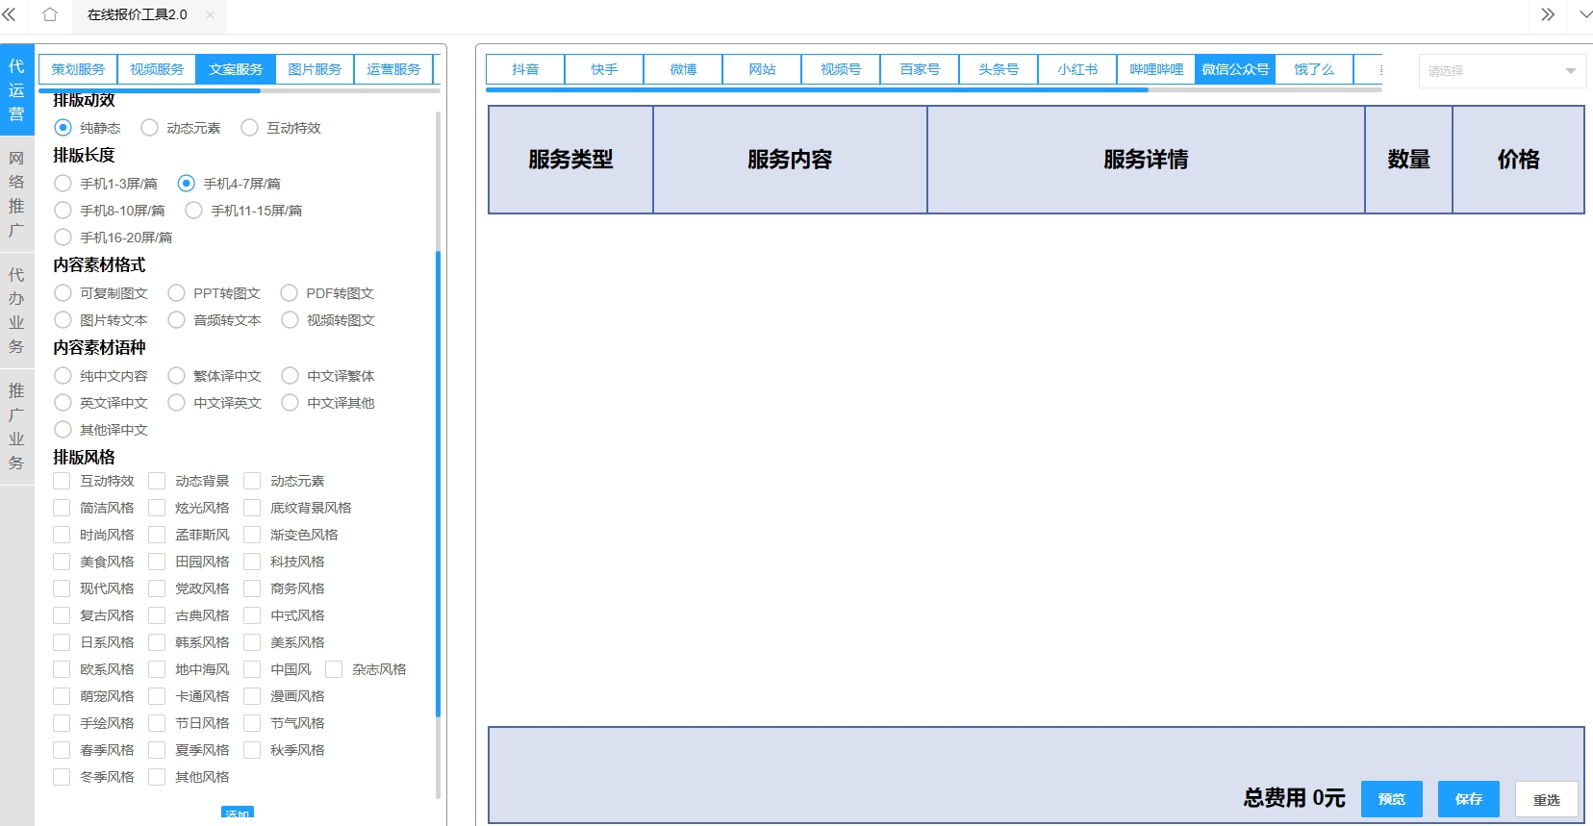Open the 请选择 dropdown
This screenshot has width=1593, height=826.
[x=1502, y=71]
